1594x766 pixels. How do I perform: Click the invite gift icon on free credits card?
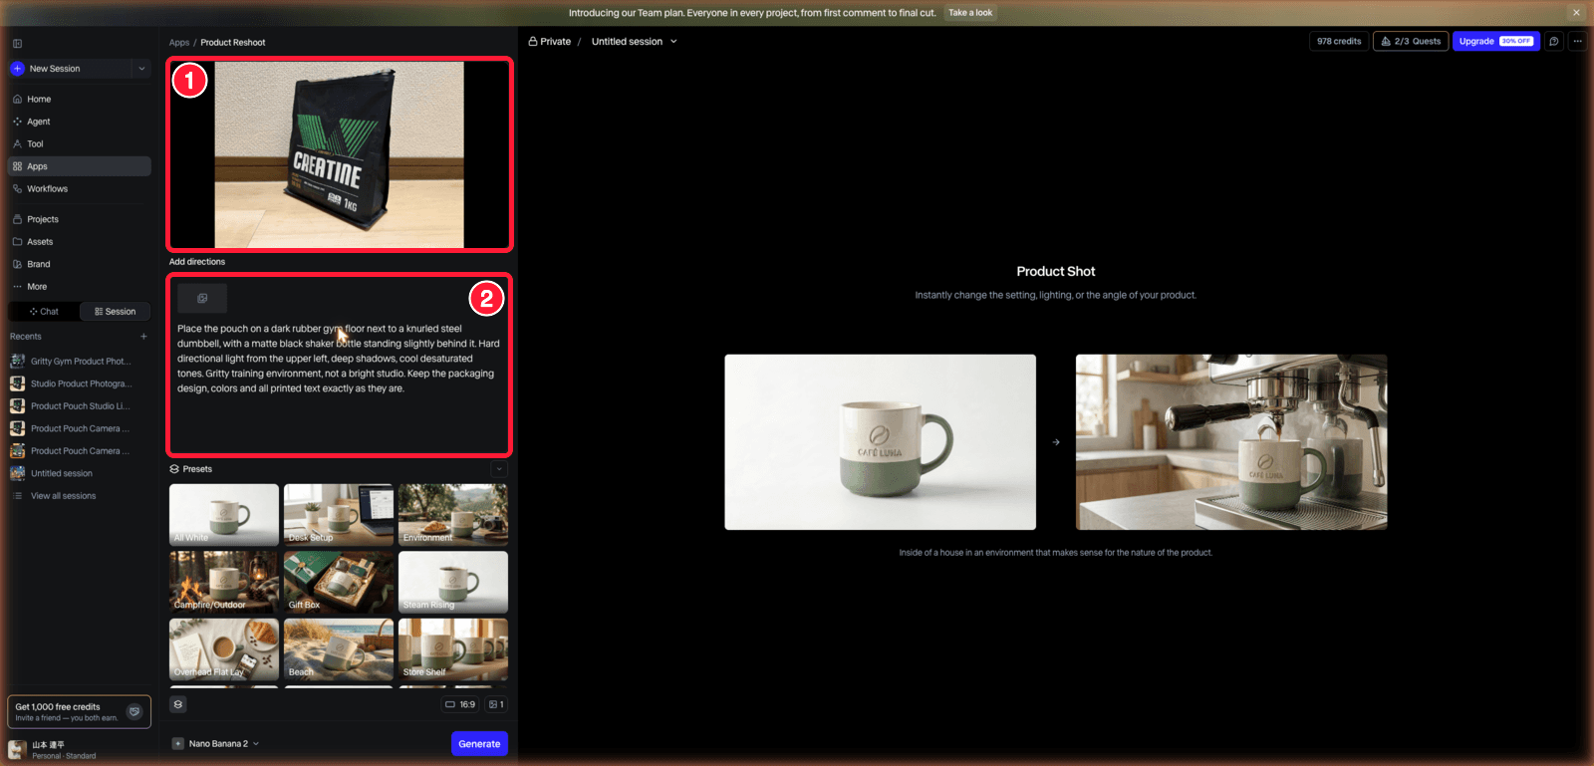[134, 711]
